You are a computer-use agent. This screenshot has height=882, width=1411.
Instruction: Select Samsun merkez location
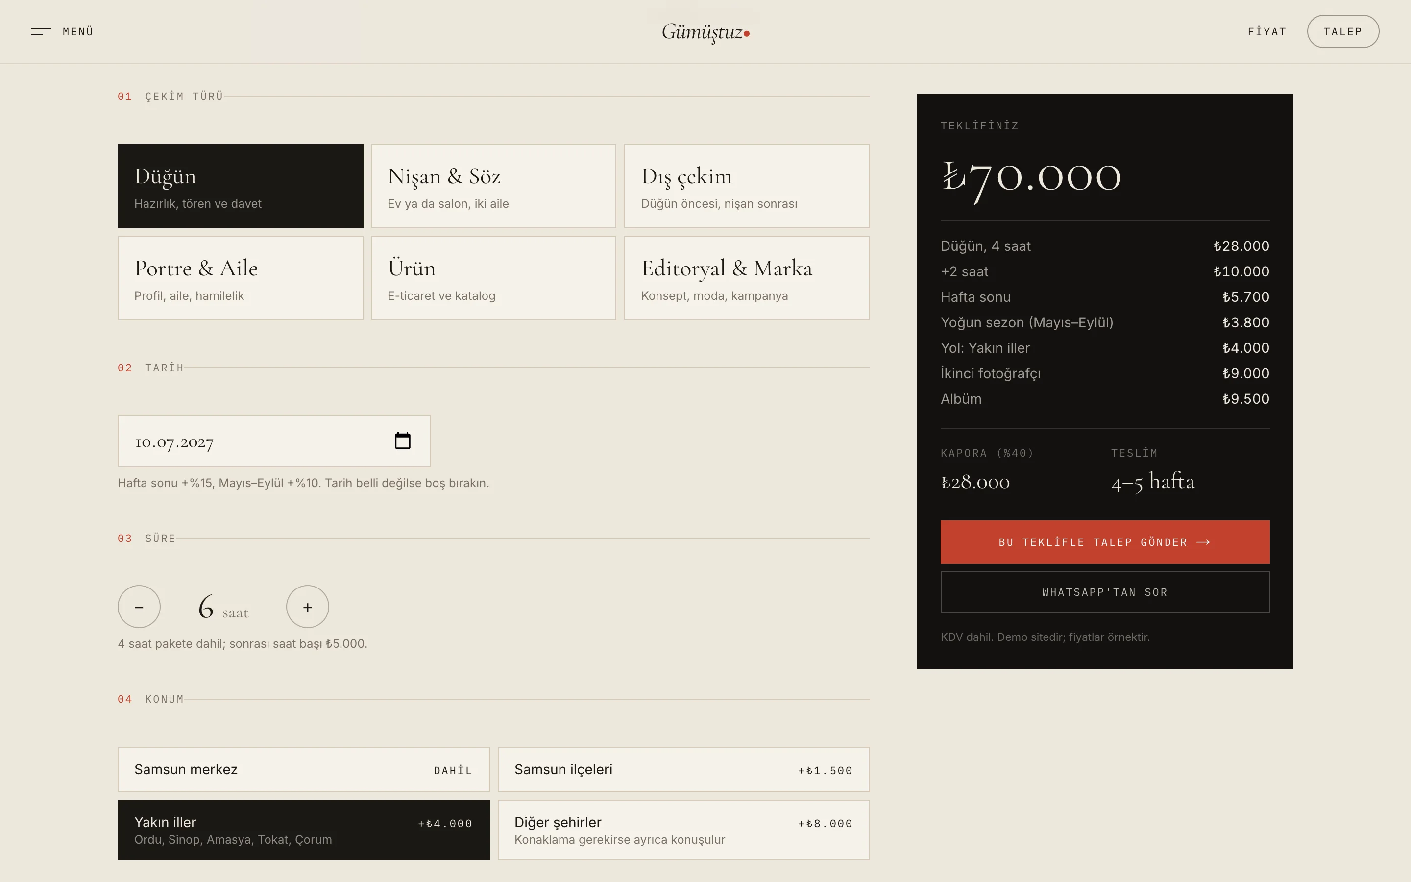304,769
